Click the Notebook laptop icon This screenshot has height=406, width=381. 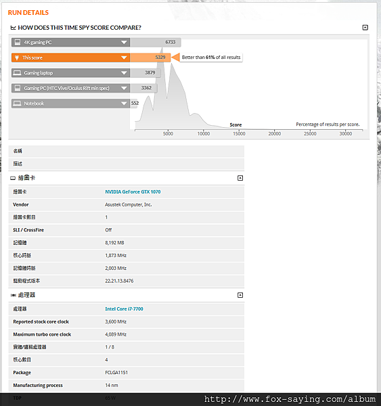pos(17,104)
